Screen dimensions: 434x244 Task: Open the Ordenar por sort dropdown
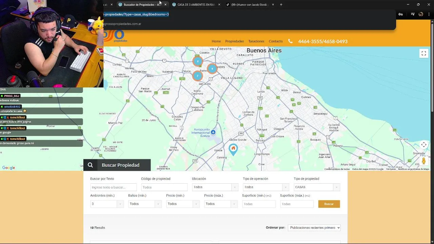(x=314, y=228)
